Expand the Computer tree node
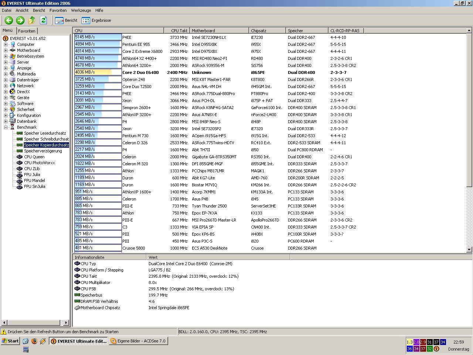The height and width of the screenshot is (355, 473). [6, 44]
